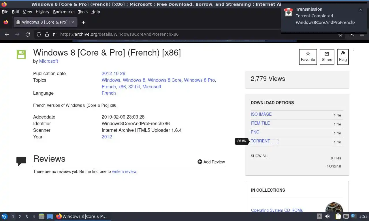This screenshot has width=369, height=221.
Task: Open the volume control in system tray
Action: [x=327, y=216]
